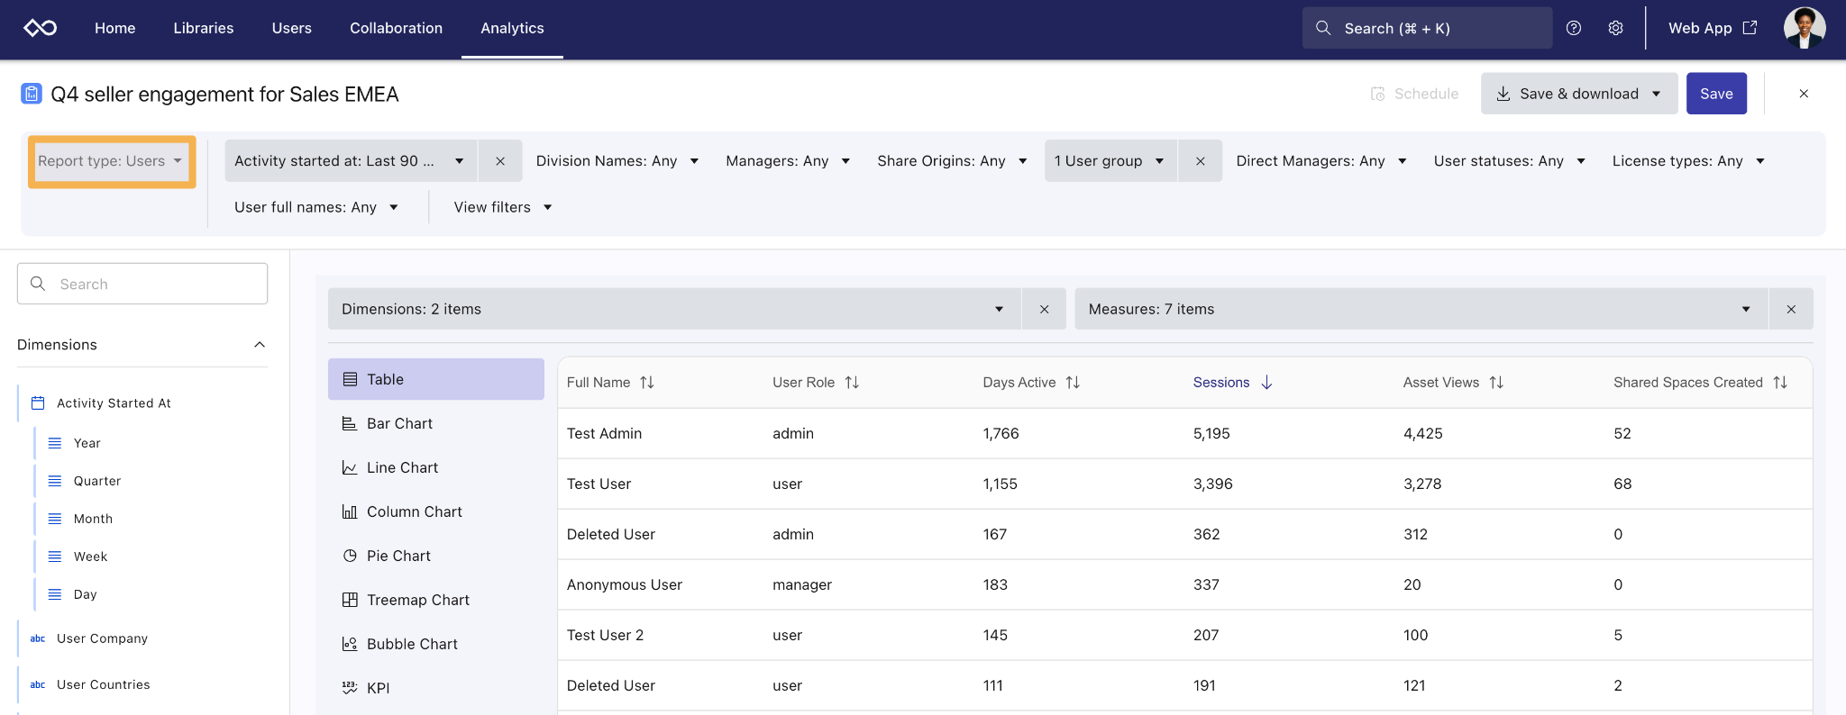This screenshot has height=715, width=1846.
Task: Sort table by Days Active column
Action: click(x=1072, y=383)
